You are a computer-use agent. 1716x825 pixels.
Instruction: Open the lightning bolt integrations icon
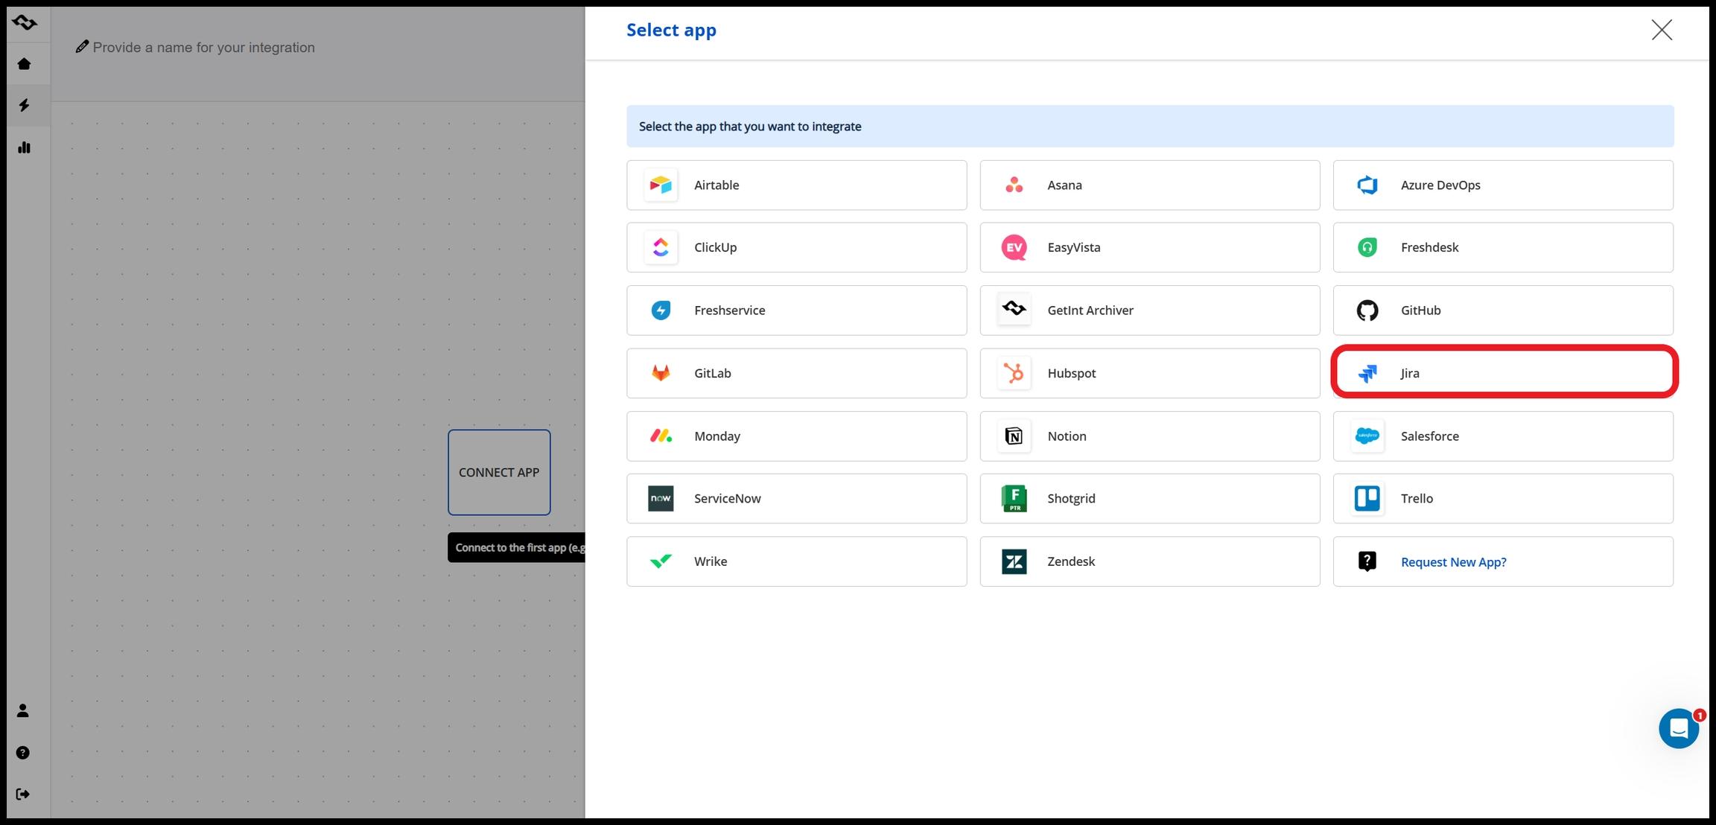click(x=24, y=105)
